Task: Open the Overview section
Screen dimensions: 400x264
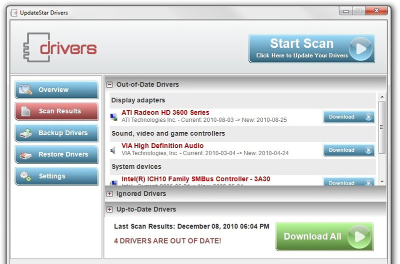Action: coord(56,90)
